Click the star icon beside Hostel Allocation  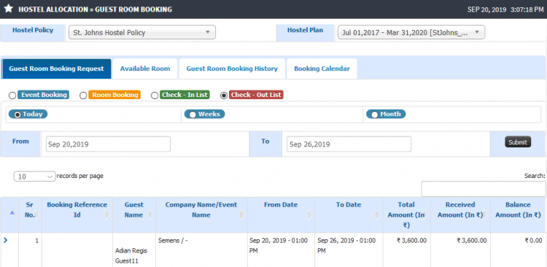(x=8, y=9)
